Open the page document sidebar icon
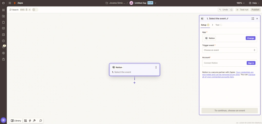The width and height of the screenshot is (262, 124). pyautogui.click(x=3, y=22)
